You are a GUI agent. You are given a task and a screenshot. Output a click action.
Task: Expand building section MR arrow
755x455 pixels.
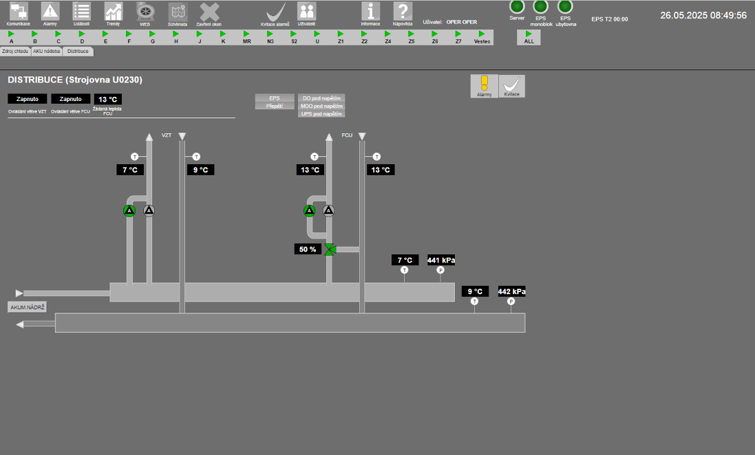tap(246, 34)
